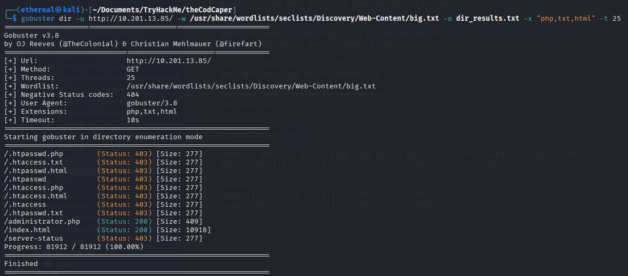
Task: Click the Url value in the Gobuster settings
Action: (x=168, y=60)
